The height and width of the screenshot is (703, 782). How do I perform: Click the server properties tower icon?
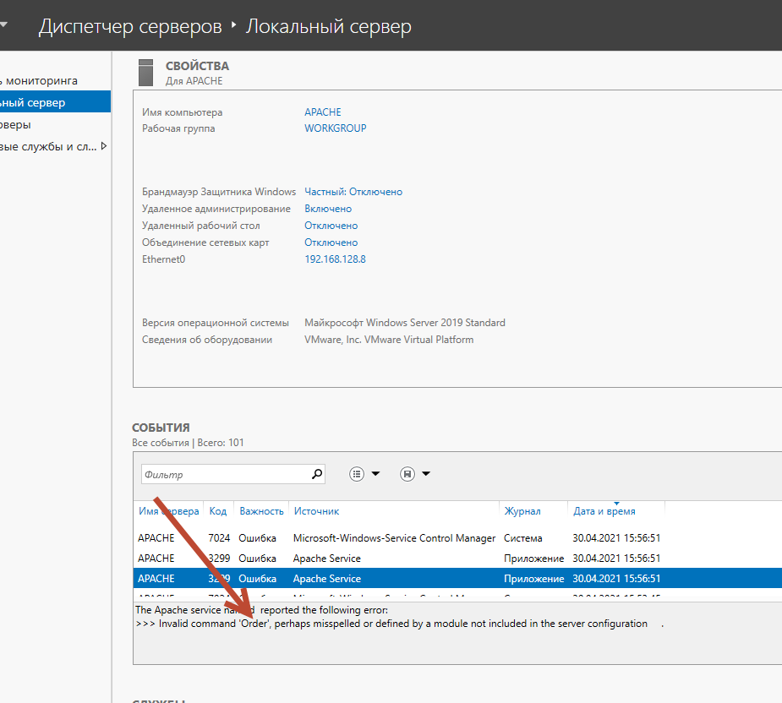(145, 73)
